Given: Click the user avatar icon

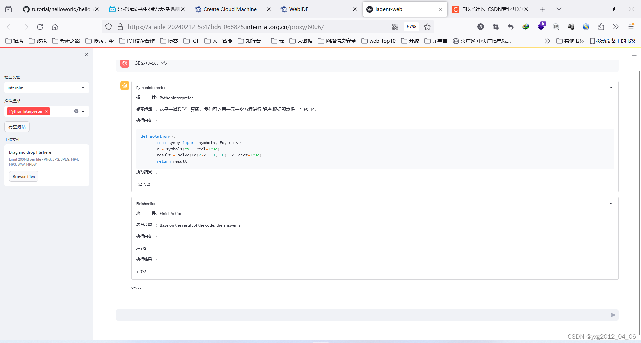Looking at the screenshot, I should pos(125,63).
